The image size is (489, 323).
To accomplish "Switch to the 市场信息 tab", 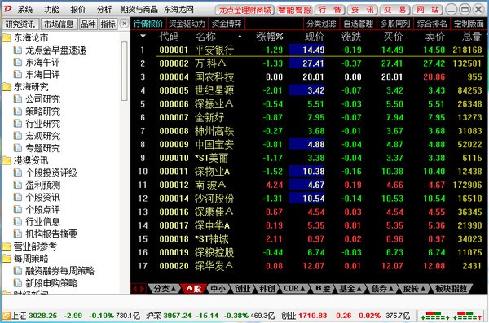I will tap(59, 24).
